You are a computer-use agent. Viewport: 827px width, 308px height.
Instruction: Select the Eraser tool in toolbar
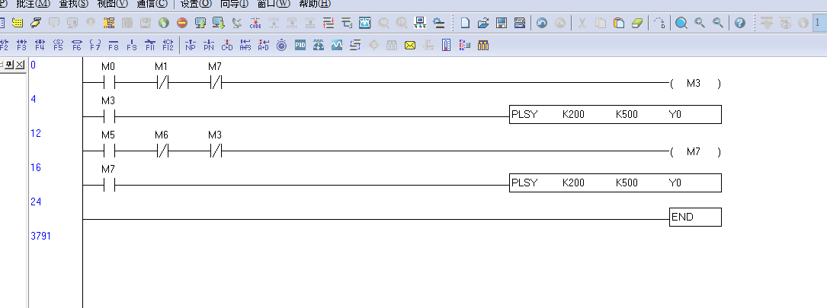(639, 23)
